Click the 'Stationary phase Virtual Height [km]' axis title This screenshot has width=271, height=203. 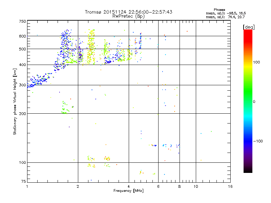click(x=15, y=101)
